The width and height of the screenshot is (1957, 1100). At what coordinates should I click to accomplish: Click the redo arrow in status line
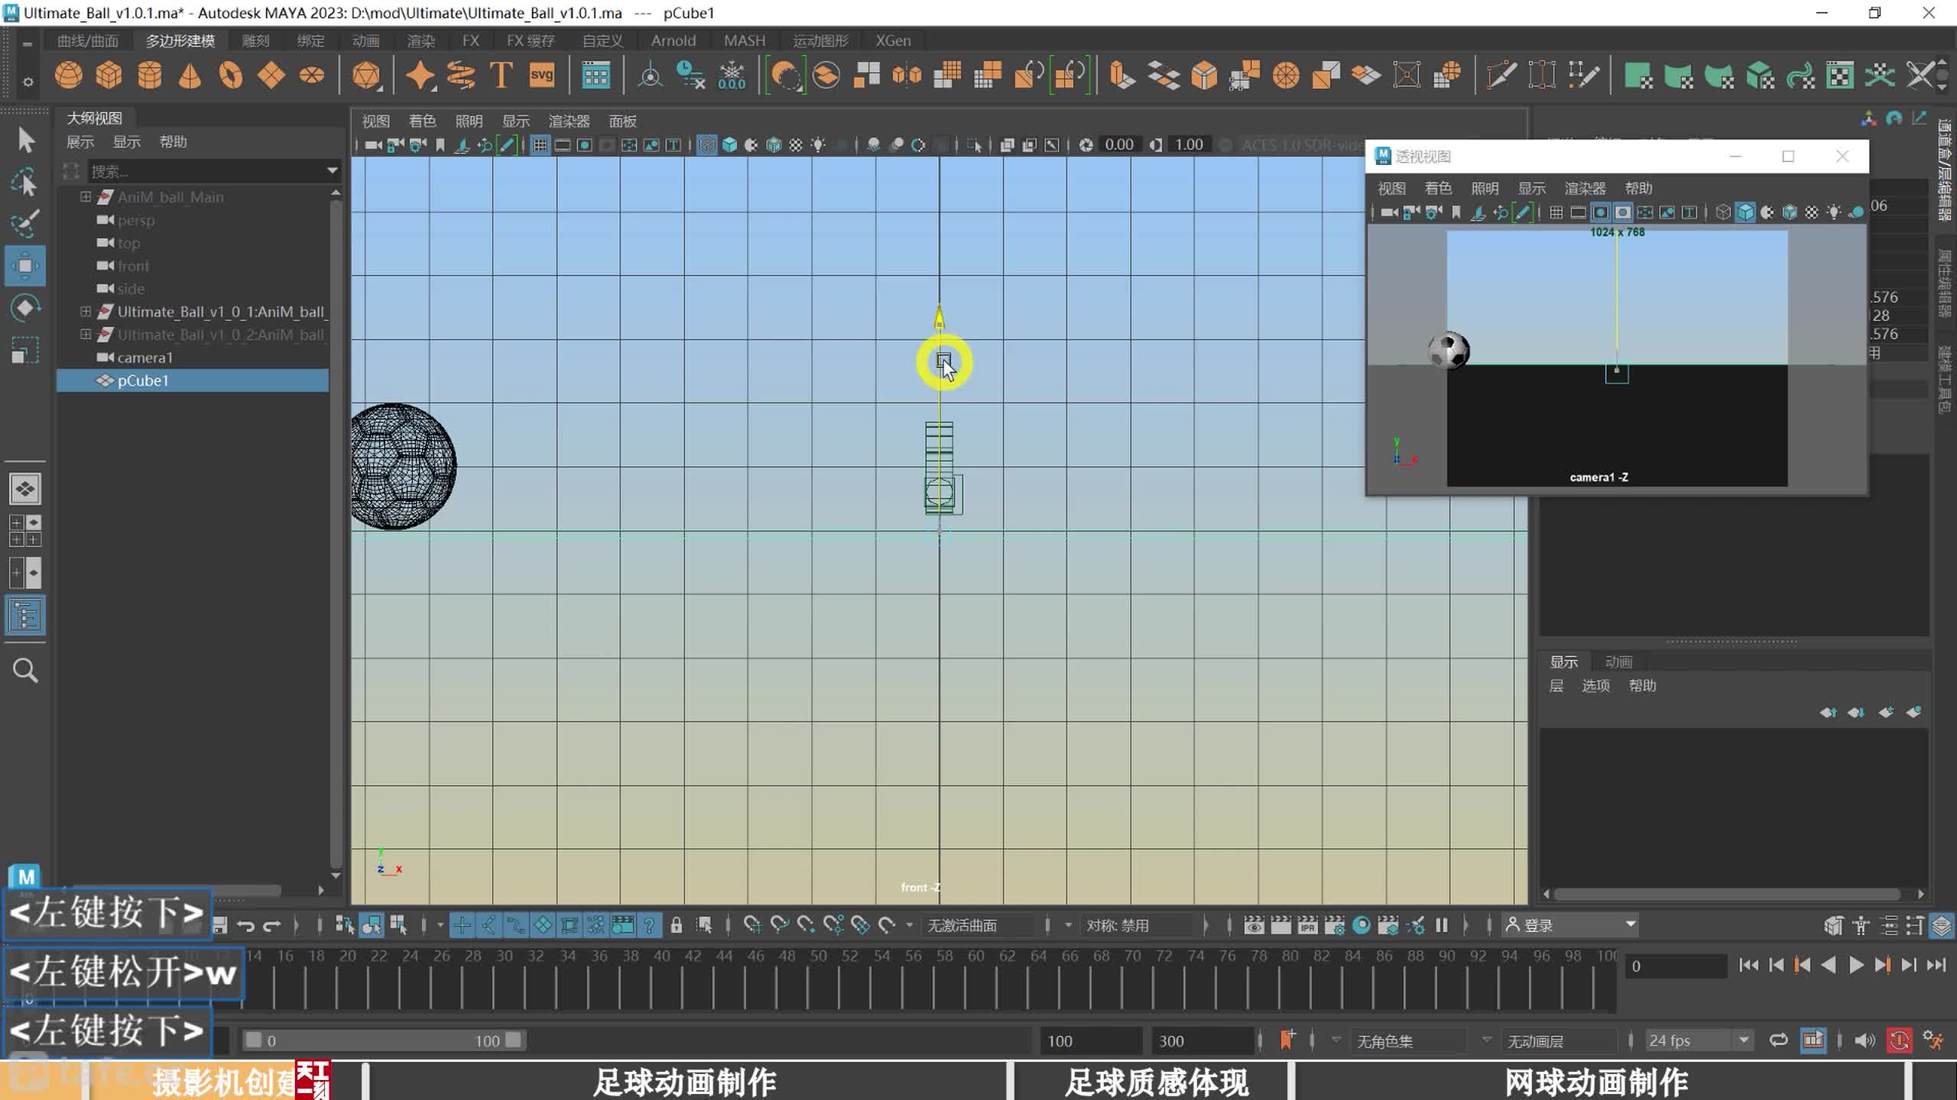pos(272,926)
